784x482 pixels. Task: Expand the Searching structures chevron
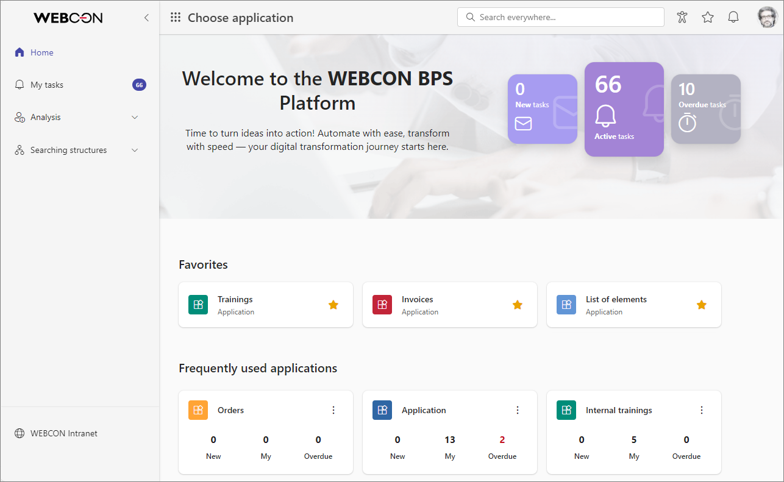[135, 150]
